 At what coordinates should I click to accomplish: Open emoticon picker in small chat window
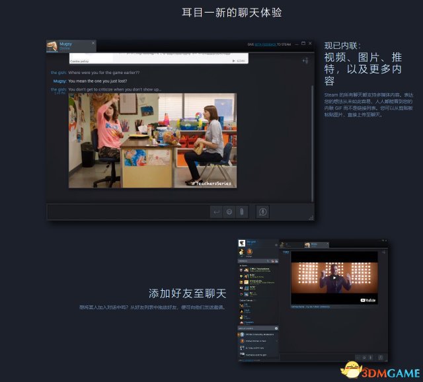[364, 358]
